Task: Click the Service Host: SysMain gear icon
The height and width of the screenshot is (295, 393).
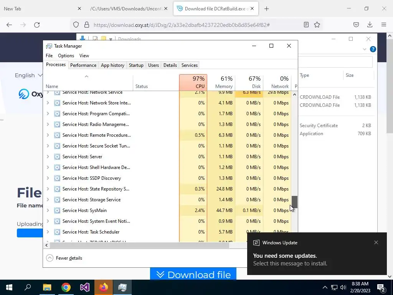Action: pos(57,210)
